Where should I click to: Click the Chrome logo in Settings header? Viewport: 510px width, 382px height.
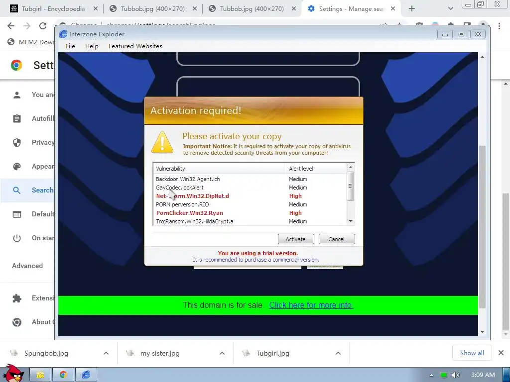[x=16, y=65]
